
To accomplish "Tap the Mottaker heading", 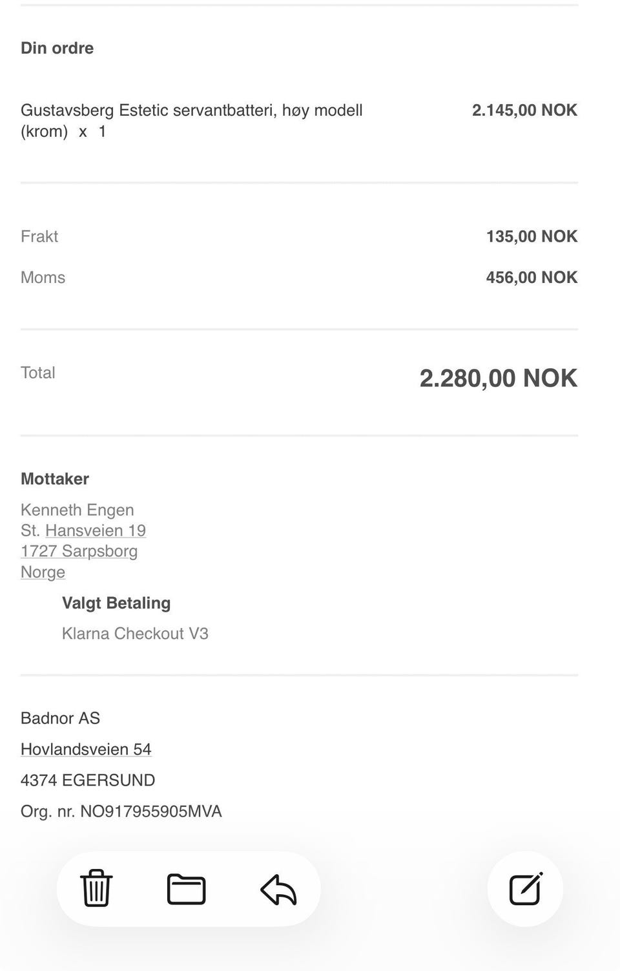I will click(x=55, y=479).
